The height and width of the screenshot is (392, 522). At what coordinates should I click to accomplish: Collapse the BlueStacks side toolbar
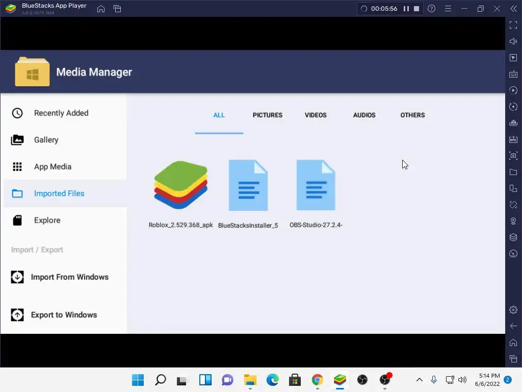[x=513, y=9]
